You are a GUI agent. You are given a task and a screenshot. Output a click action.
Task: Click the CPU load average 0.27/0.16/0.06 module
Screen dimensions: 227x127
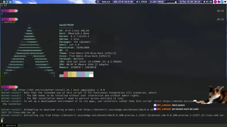pyautogui.click(x=124, y=2)
